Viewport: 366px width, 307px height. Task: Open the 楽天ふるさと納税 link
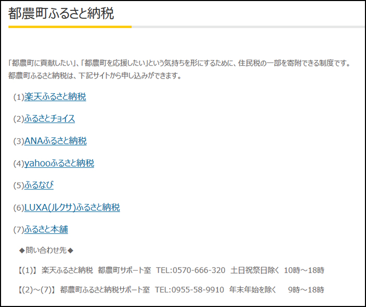(55, 96)
